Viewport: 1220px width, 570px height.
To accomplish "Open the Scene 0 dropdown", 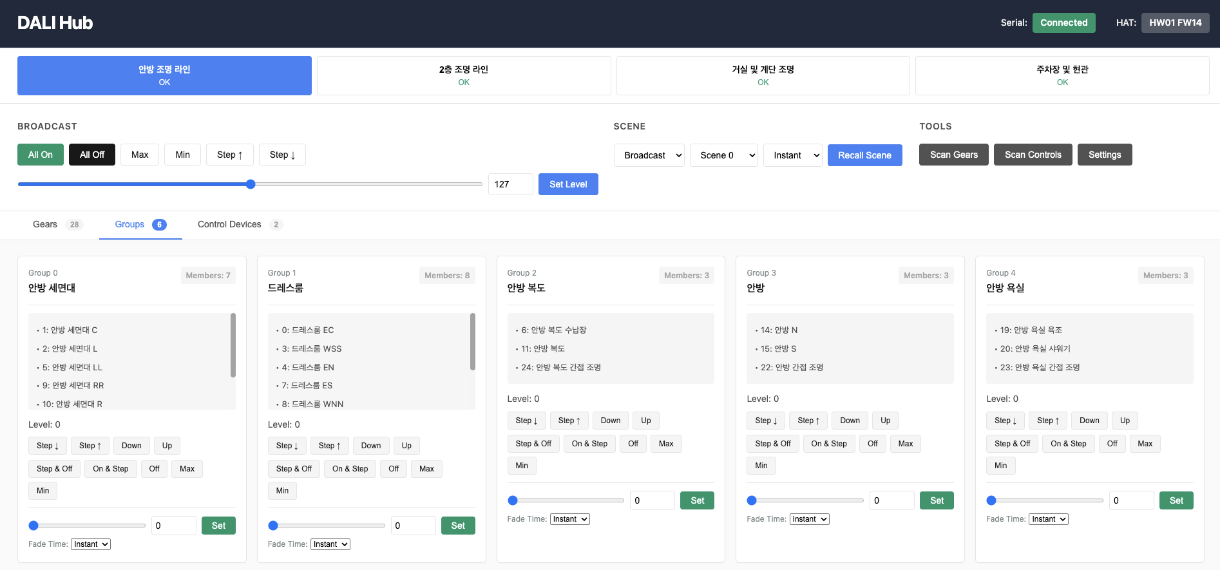I will tap(723, 155).
